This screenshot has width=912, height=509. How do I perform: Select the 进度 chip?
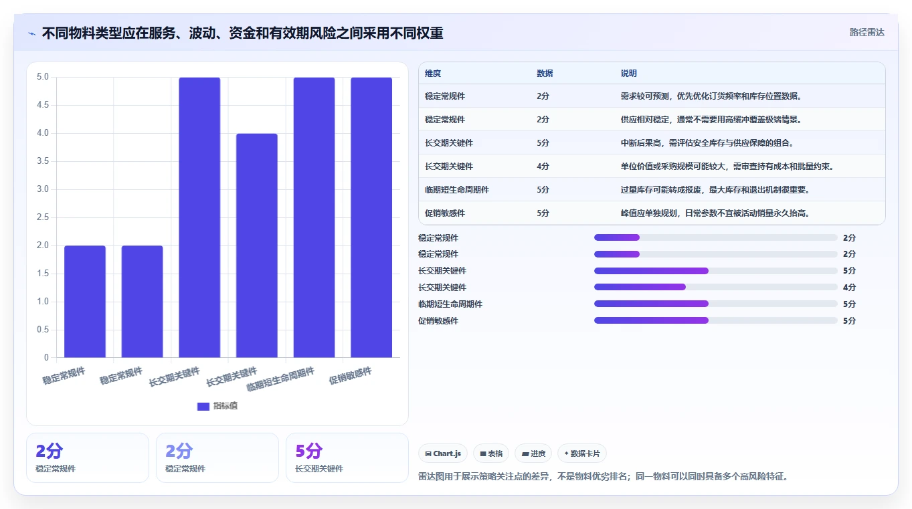tap(533, 453)
